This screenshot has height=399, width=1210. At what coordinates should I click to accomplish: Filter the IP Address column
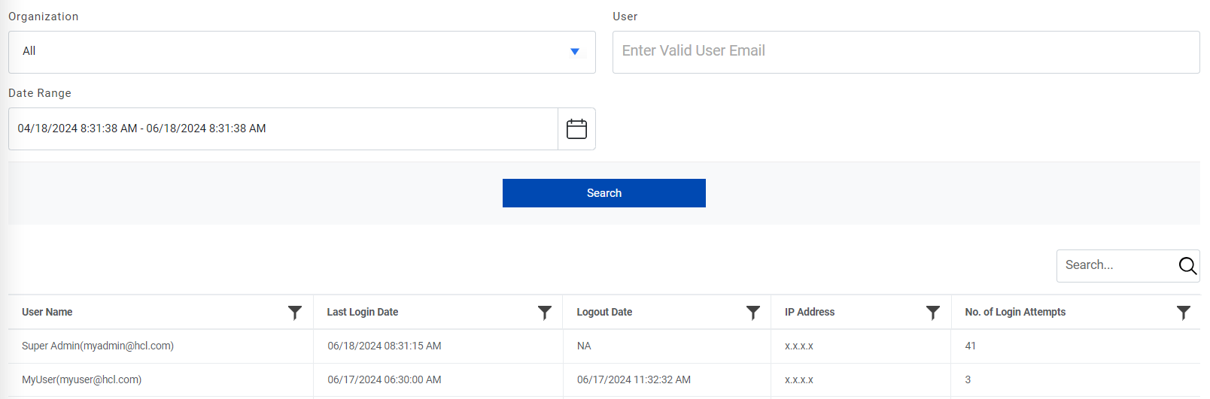933,313
